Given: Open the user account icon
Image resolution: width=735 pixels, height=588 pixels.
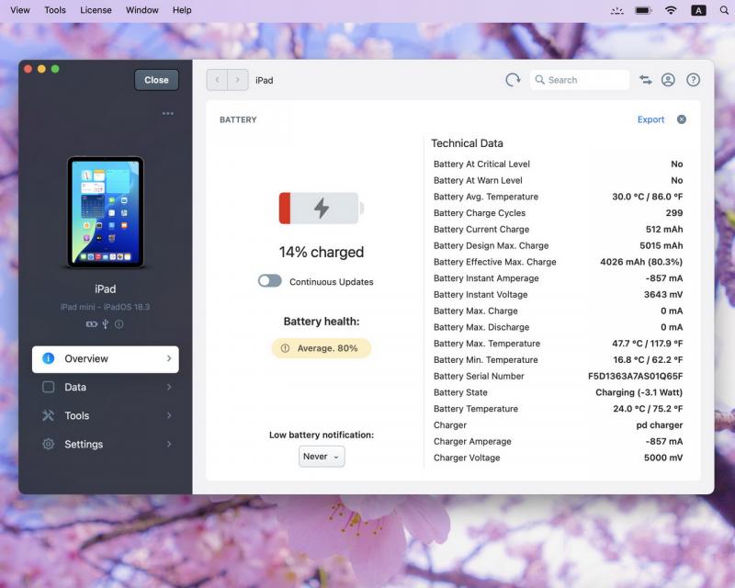Looking at the screenshot, I should click(x=668, y=80).
